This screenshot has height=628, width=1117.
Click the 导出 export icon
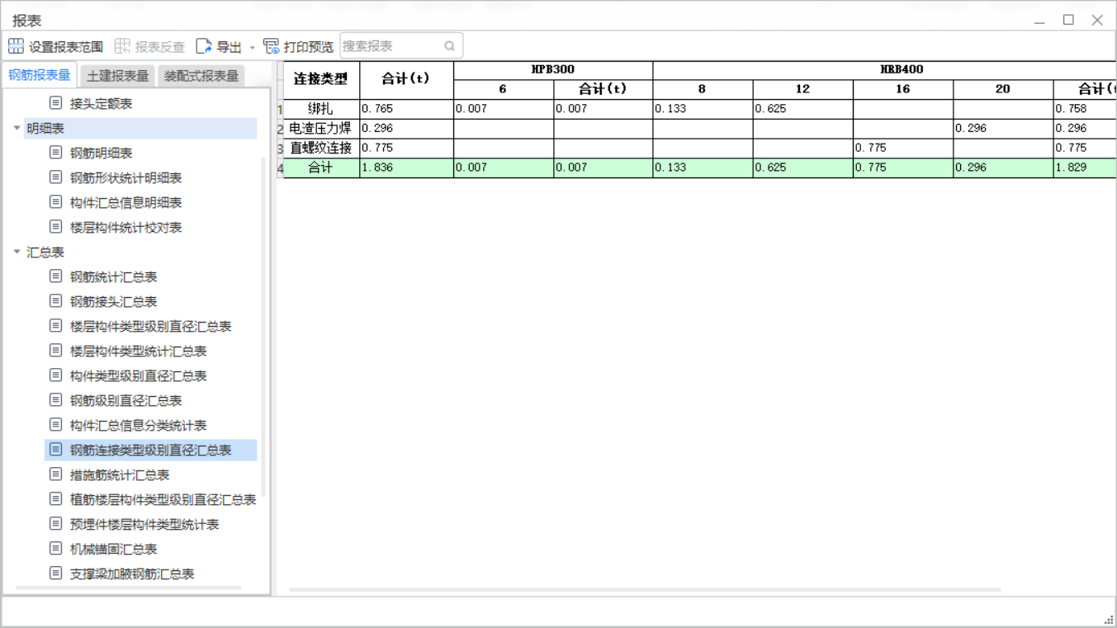coord(204,46)
